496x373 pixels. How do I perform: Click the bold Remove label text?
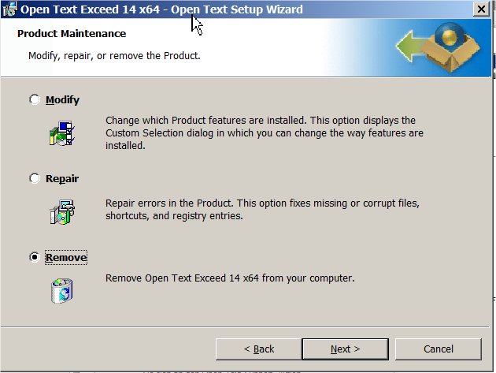[x=66, y=258]
